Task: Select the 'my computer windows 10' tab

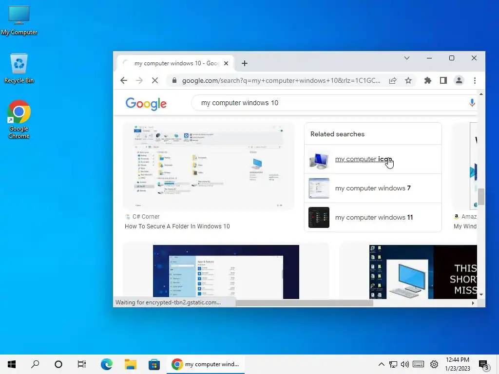Action: tap(175, 63)
